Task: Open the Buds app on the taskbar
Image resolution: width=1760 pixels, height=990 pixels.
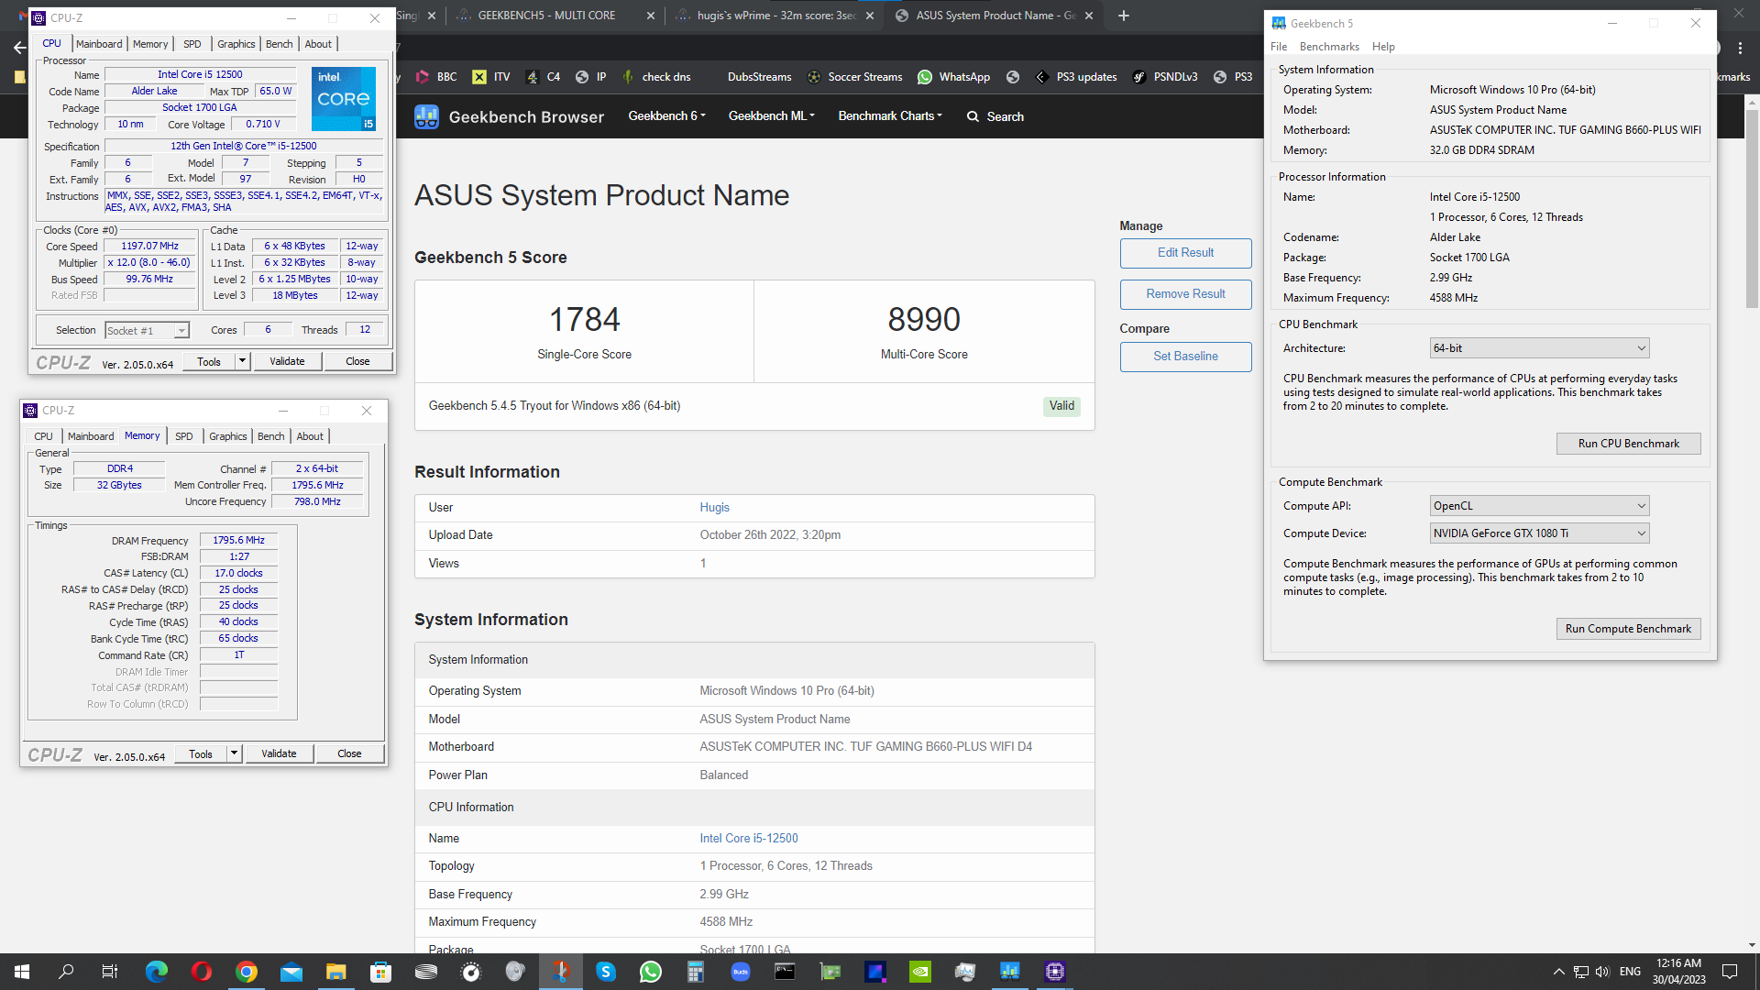Action: point(741,972)
